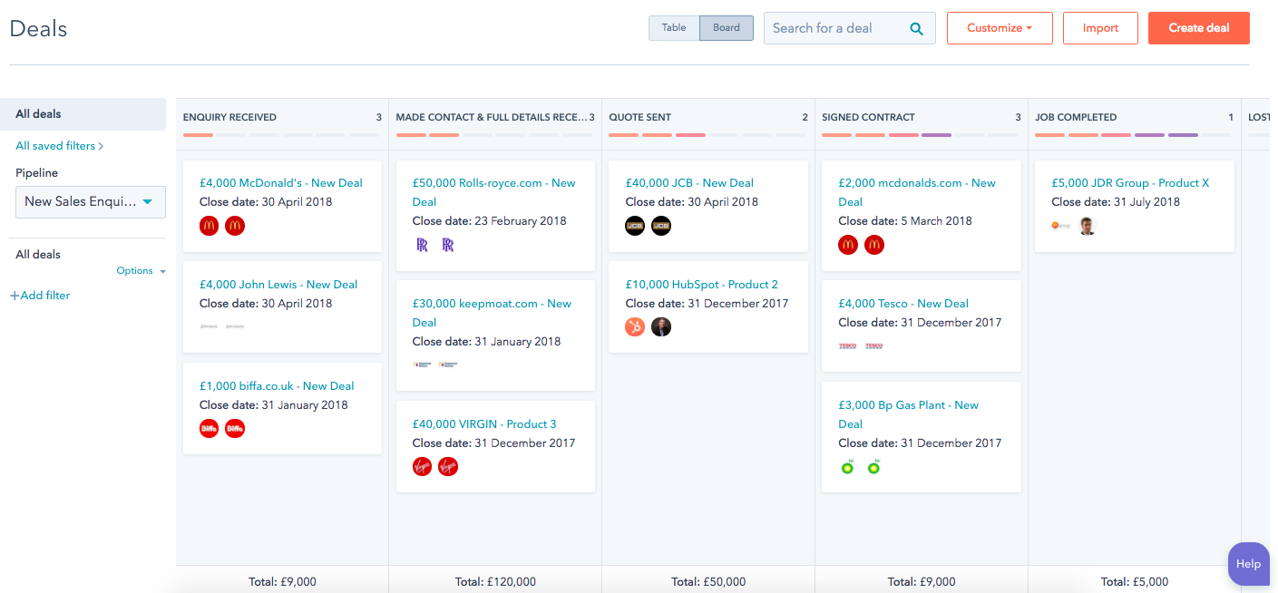Click the right Tesco logo on the Tesco card
The image size is (1278, 593).
[x=874, y=346]
